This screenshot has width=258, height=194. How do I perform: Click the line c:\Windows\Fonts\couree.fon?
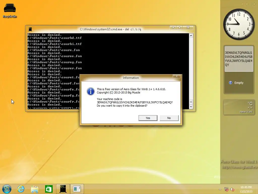[x=55, y=56]
